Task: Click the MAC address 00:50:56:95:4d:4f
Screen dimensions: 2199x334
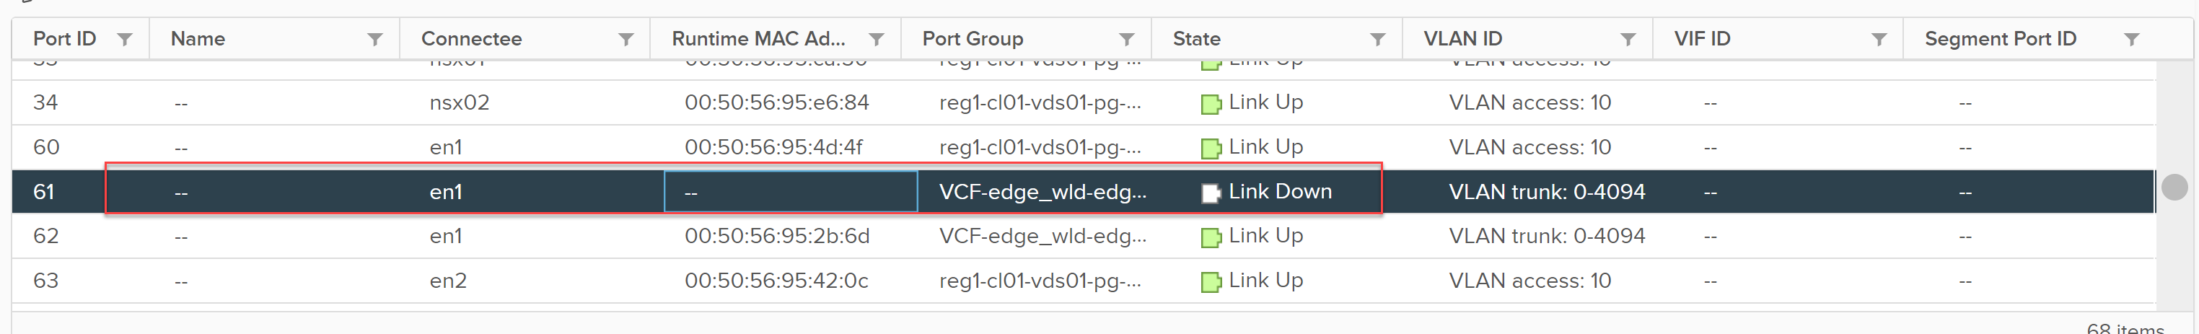Action: [x=773, y=147]
